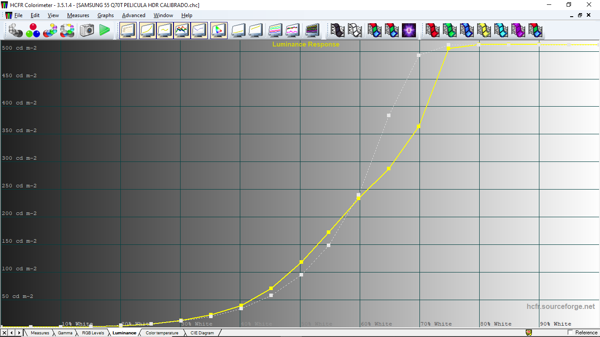Switch to the Color temperature tab
The height and width of the screenshot is (337, 600).
(162, 333)
